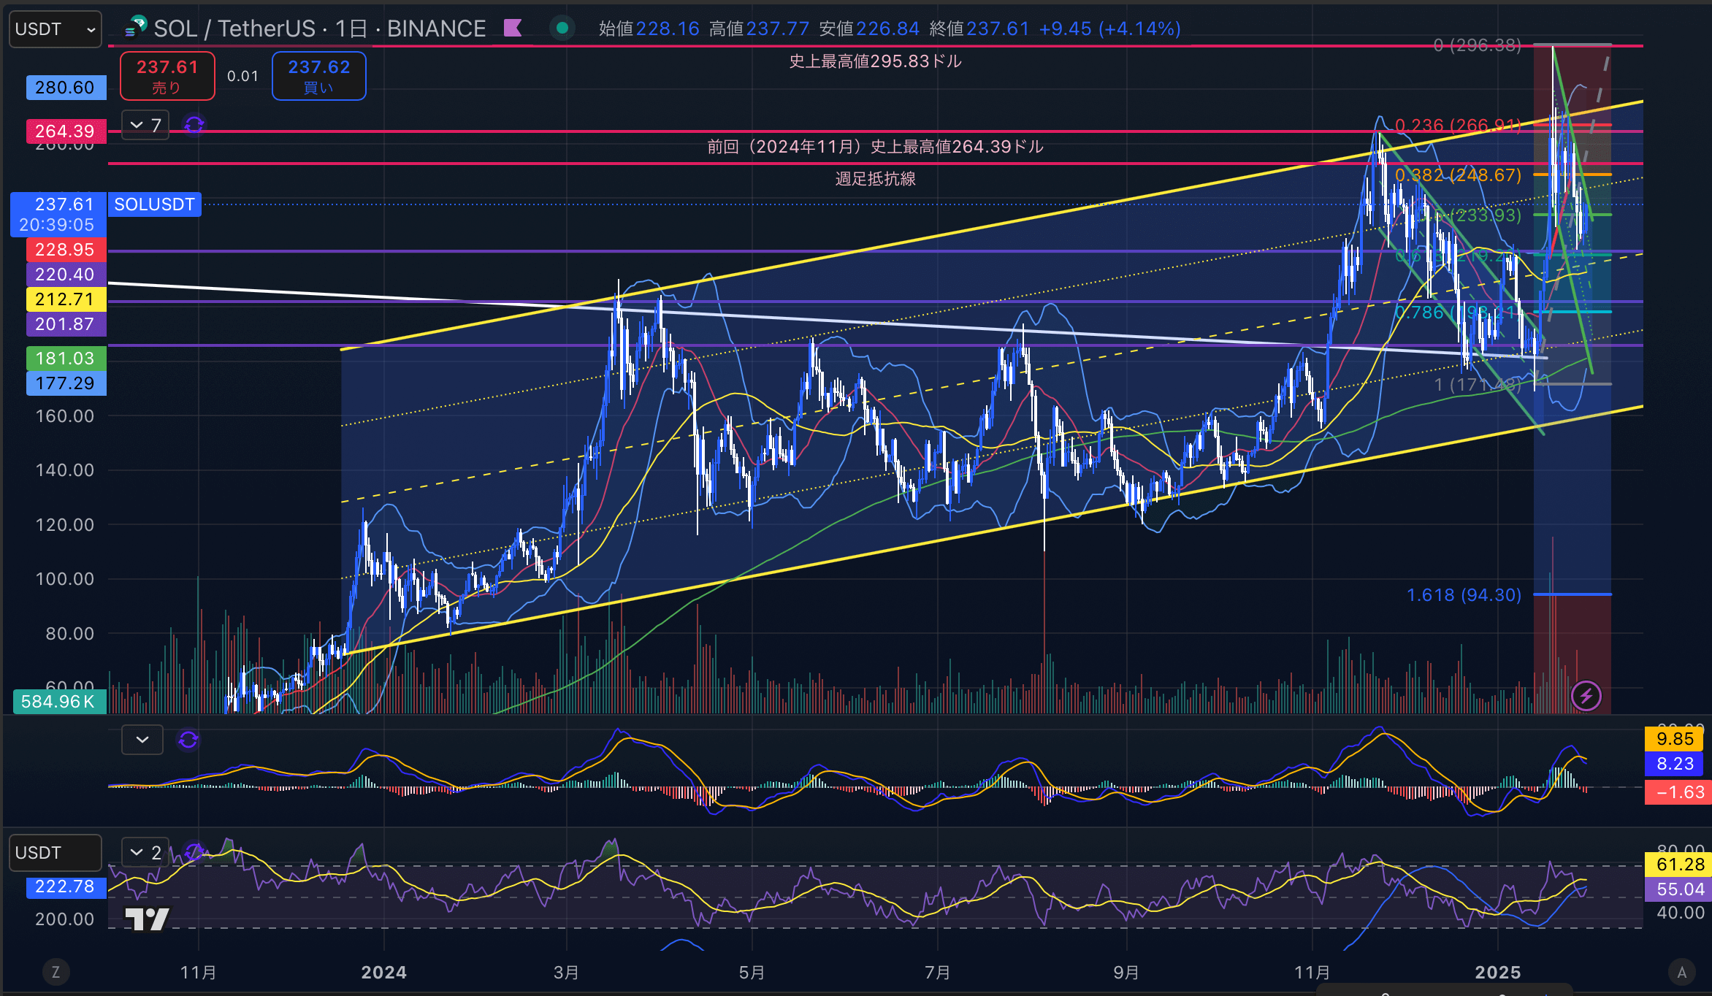Click the current price 237.61 countdown label
Image resolution: width=1712 pixels, height=996 pixels.
(x=58, y=215)
